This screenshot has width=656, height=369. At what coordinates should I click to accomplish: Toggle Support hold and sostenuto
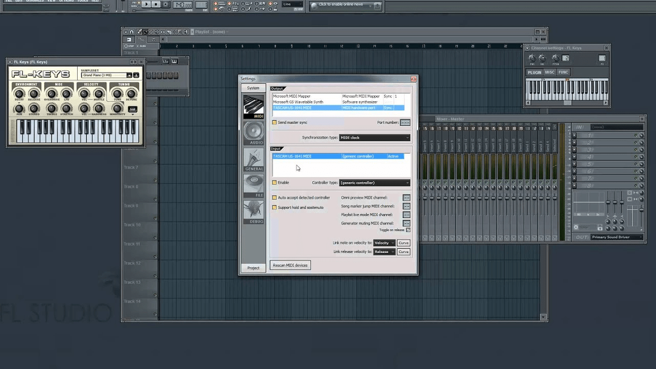pos(274,206)
